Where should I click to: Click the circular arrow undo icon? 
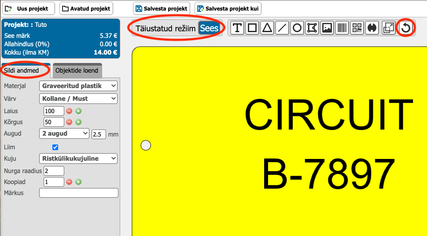406,28
